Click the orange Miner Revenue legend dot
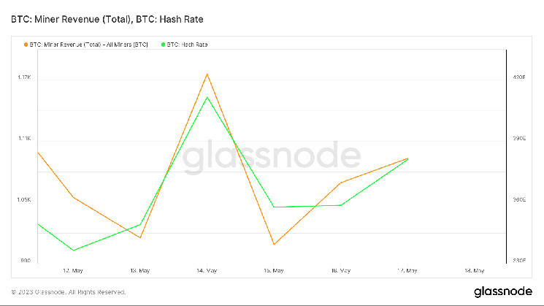 pyautogui.click(x=27, y=45)
